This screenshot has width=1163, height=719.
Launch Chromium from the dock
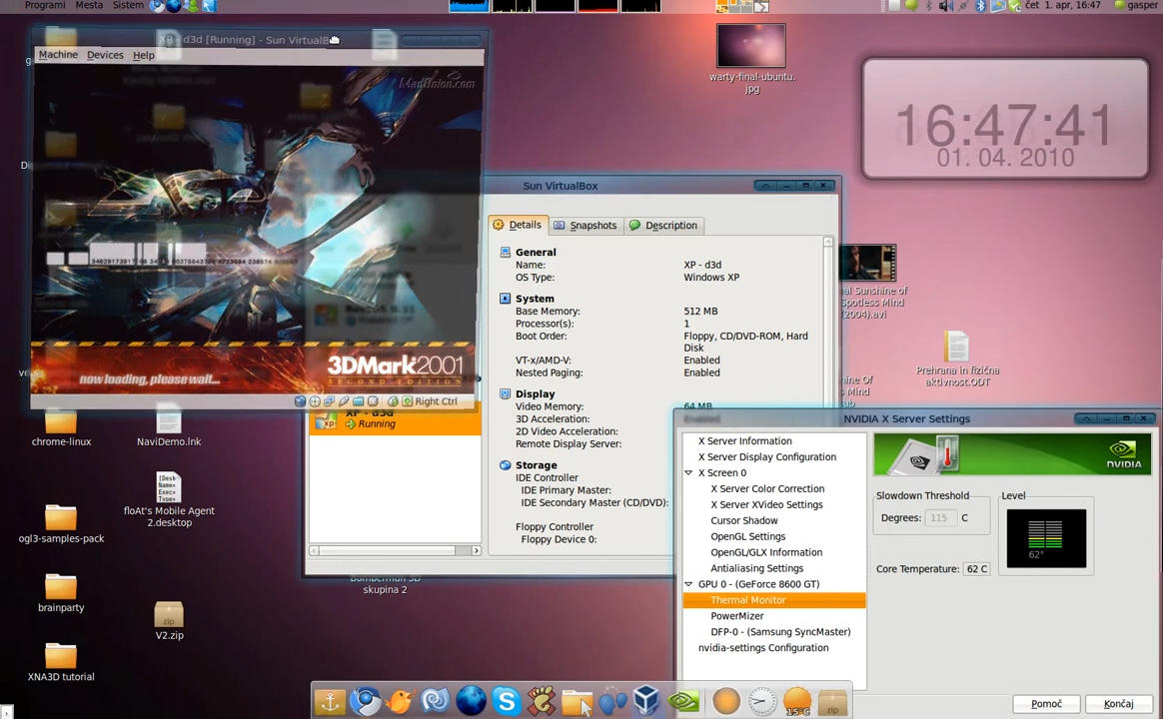point(365,700)
